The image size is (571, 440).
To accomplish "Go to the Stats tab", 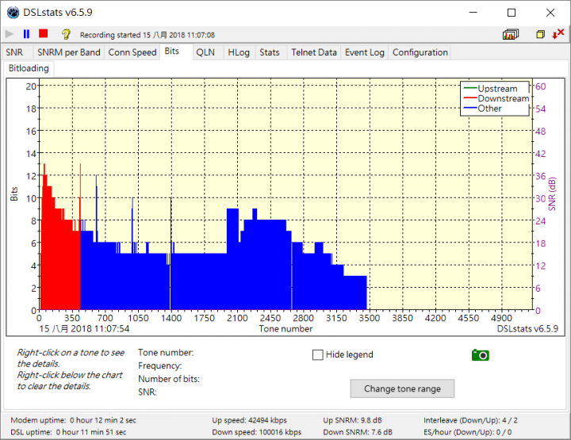I will (x=270, y=52).
